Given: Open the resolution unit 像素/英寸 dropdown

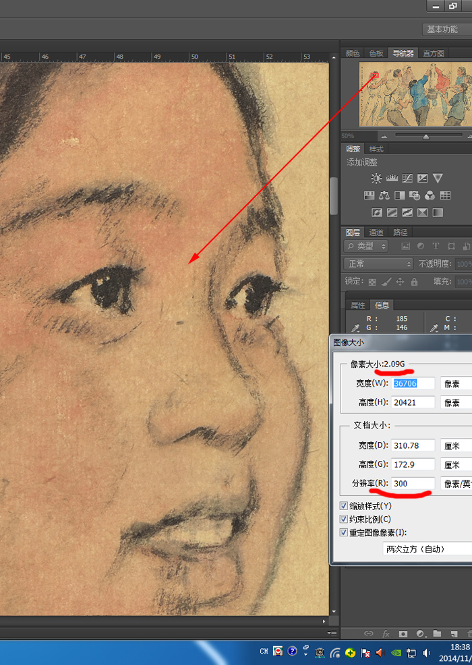Looking at the screenshot, I should [456, 484].
